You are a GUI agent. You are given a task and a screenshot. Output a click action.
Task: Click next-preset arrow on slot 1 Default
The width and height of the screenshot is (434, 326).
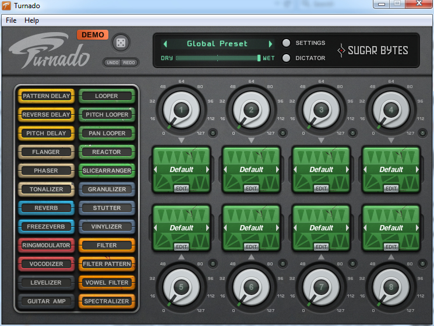click(207, 170)
